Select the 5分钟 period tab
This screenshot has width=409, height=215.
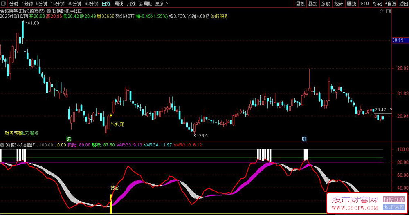[x=42, y=4]
